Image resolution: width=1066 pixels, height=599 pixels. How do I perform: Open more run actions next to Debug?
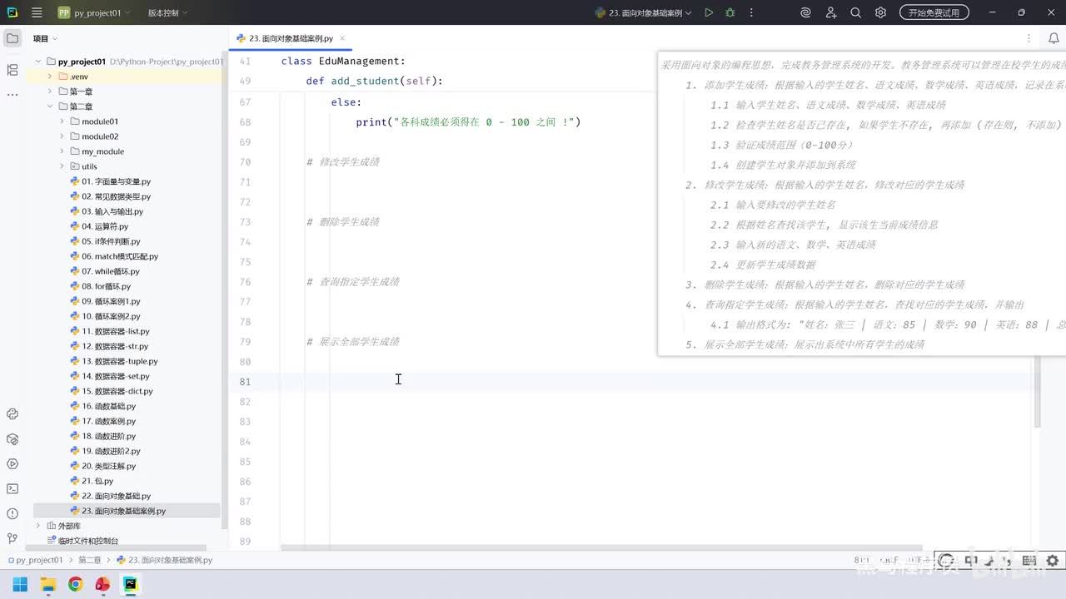click(x=751, y=12)
